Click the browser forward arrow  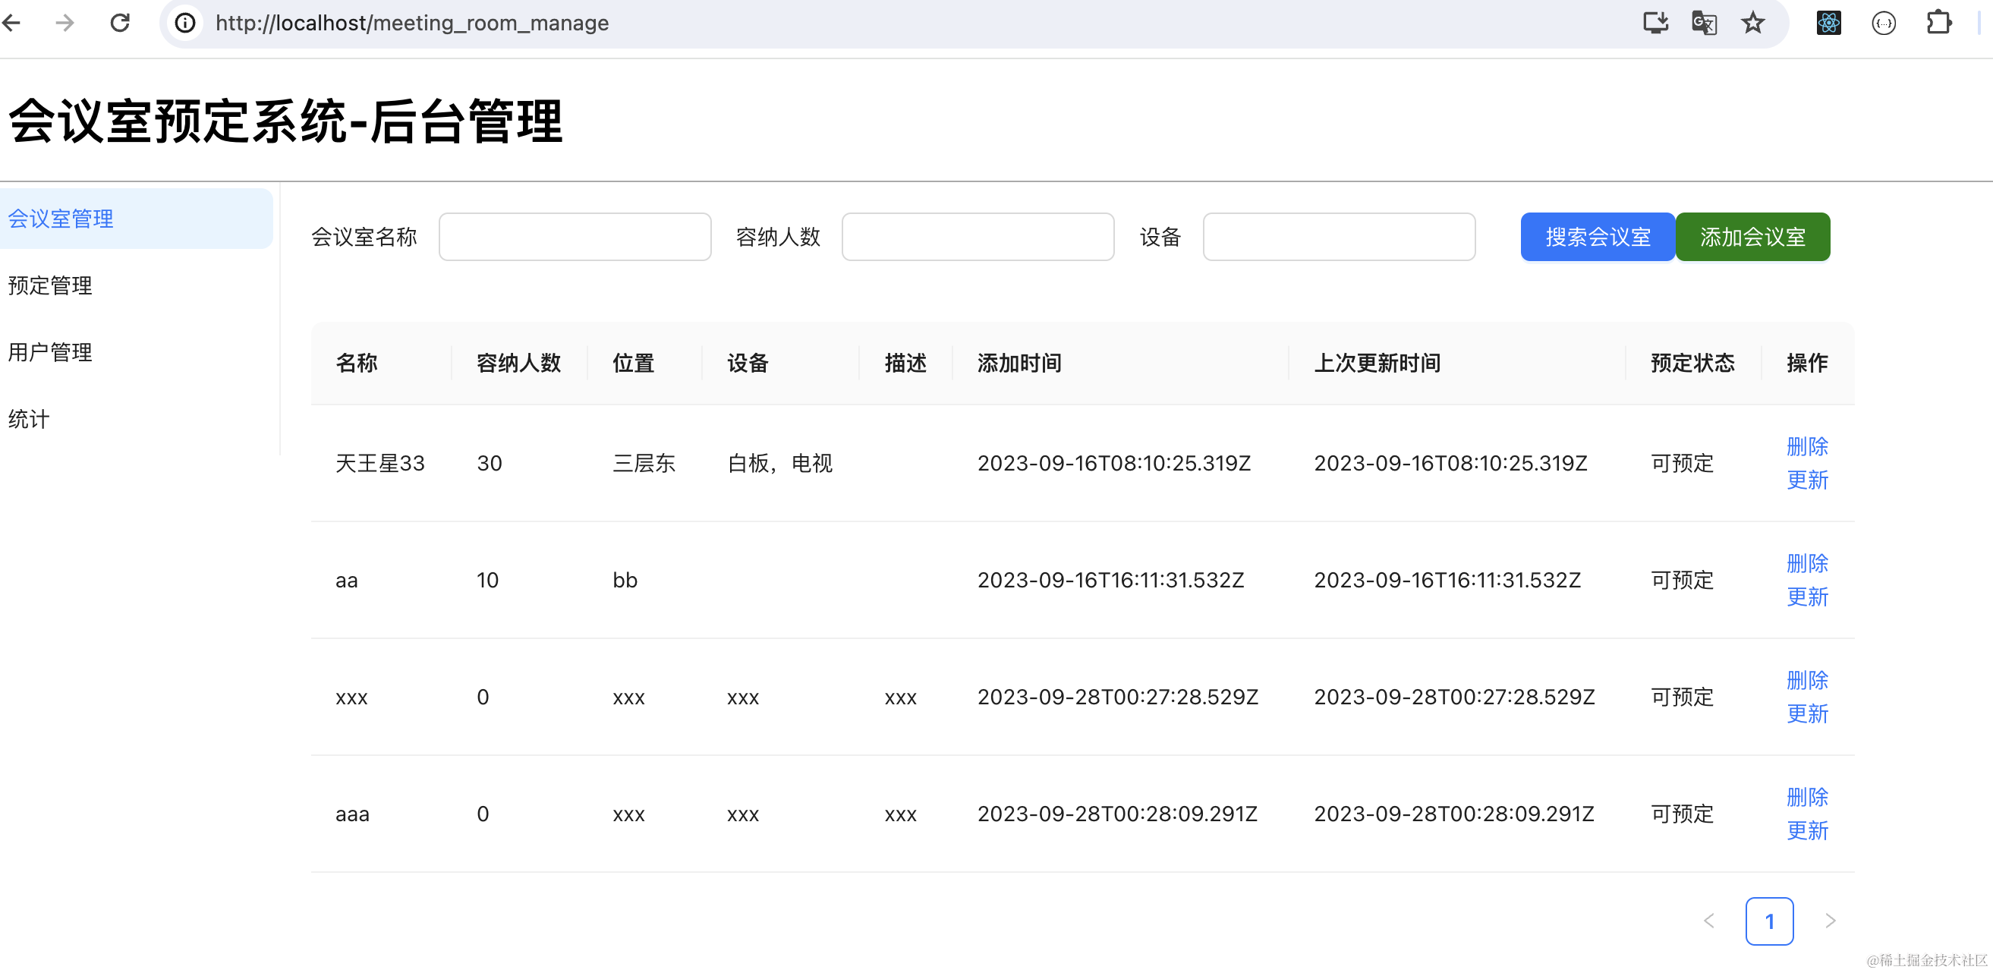(65, 23)
